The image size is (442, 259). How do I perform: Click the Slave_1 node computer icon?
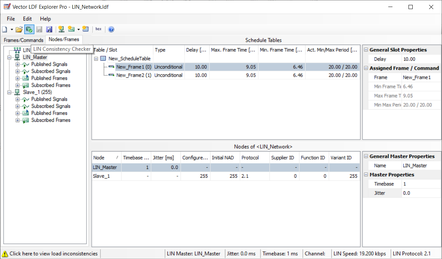[x=17, y=92]
